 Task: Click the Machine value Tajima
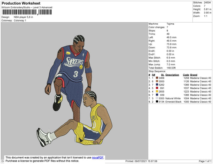tap(170, 24)
